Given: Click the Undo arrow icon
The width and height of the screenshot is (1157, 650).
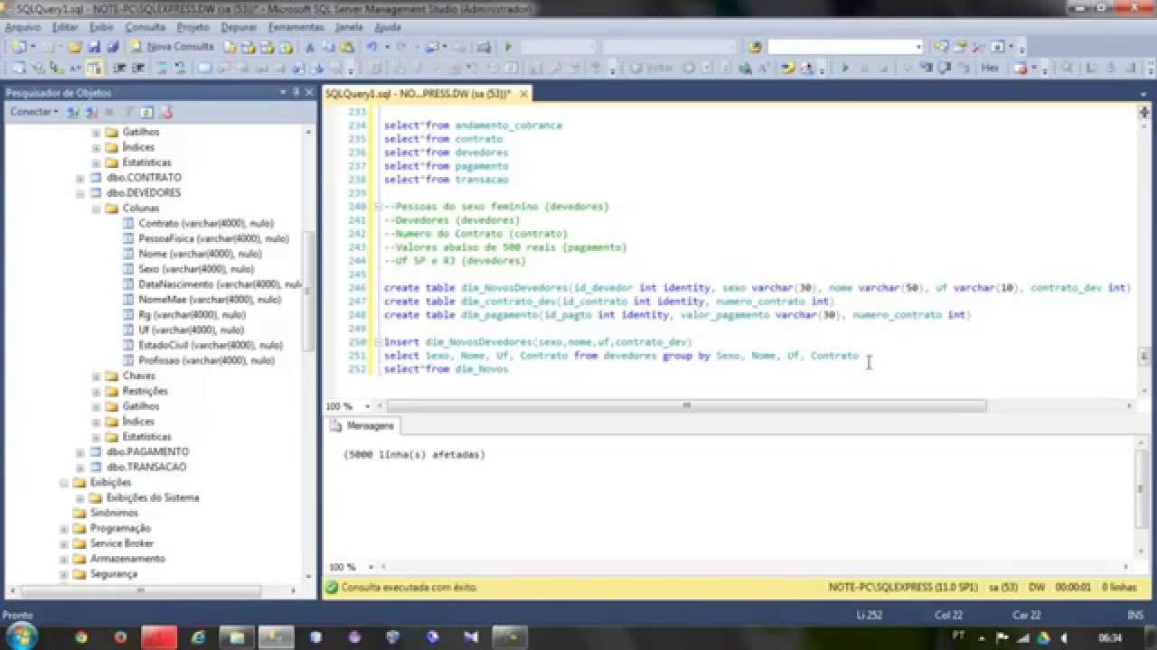Looking at the screenshot, I should click(x=372, y=47).
